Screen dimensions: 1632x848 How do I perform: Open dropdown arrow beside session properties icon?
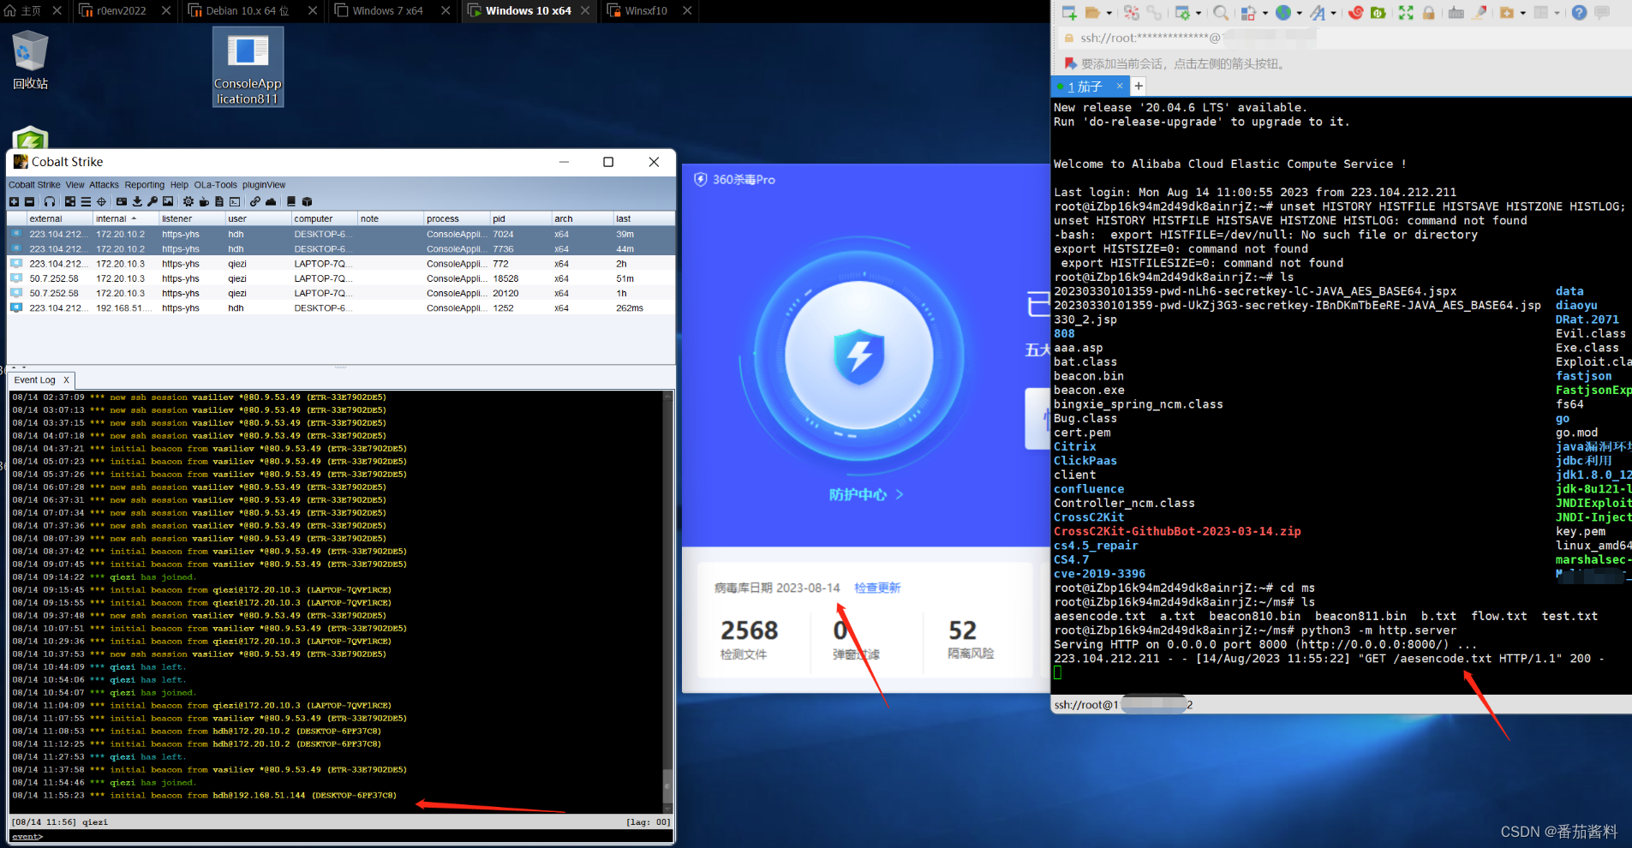(x=1199, y=13)
